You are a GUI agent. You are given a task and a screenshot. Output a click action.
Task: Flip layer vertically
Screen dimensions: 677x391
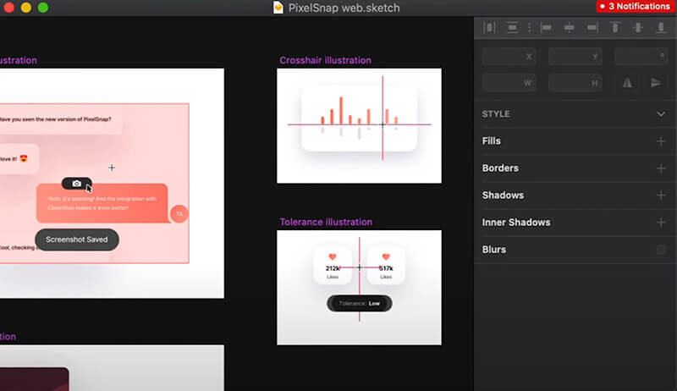pos(655,83)
